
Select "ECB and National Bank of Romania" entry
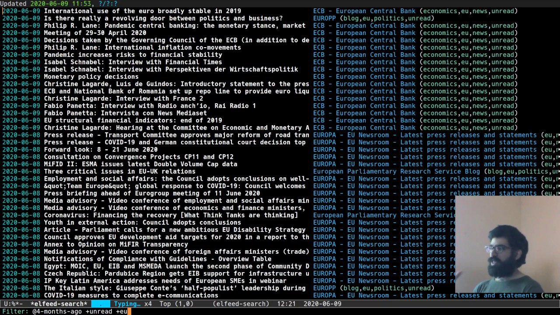coord(176,91)
